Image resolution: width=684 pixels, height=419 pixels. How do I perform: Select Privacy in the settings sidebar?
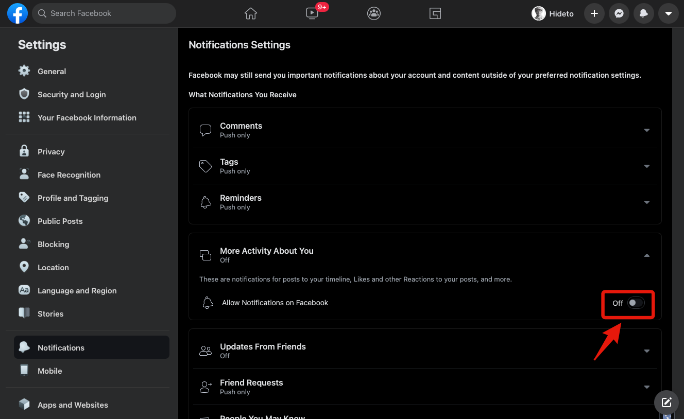(51, 151)
